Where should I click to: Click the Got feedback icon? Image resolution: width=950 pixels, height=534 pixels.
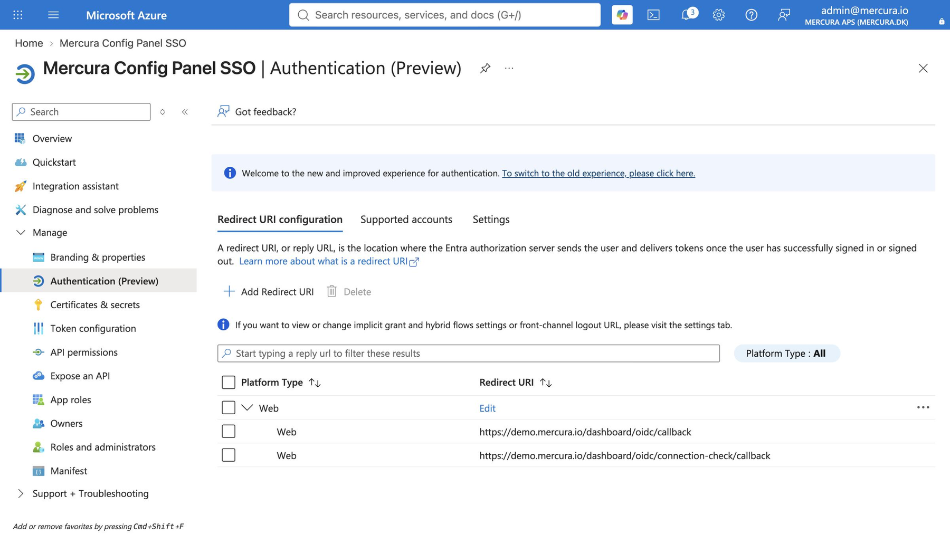(x=223, y=111)
